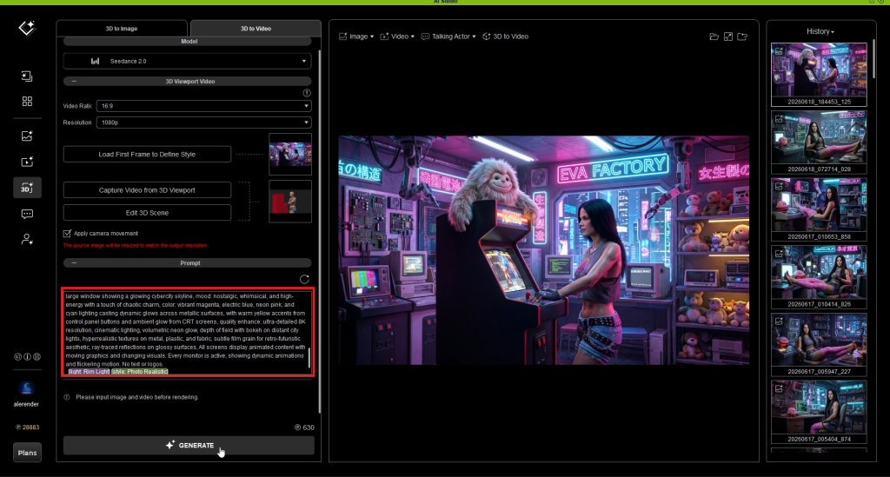Image resolution: width=890 pixels, height=477 pixels.
Task: Select the AI image generation sidebar icon
Action: coord(27,136)
